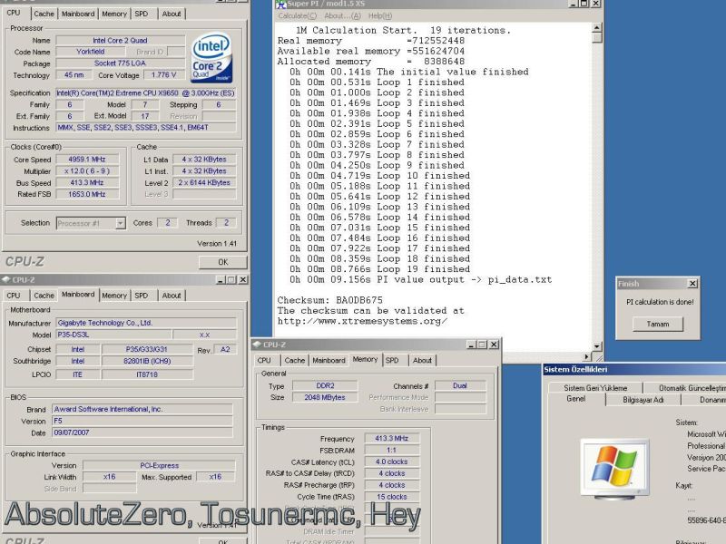The width and height of the screenshot is (726, 544).
Task: Click Level 2 cache 2 x 6144 KBytes
Action: pyautogui.click(x=204, y=182)
